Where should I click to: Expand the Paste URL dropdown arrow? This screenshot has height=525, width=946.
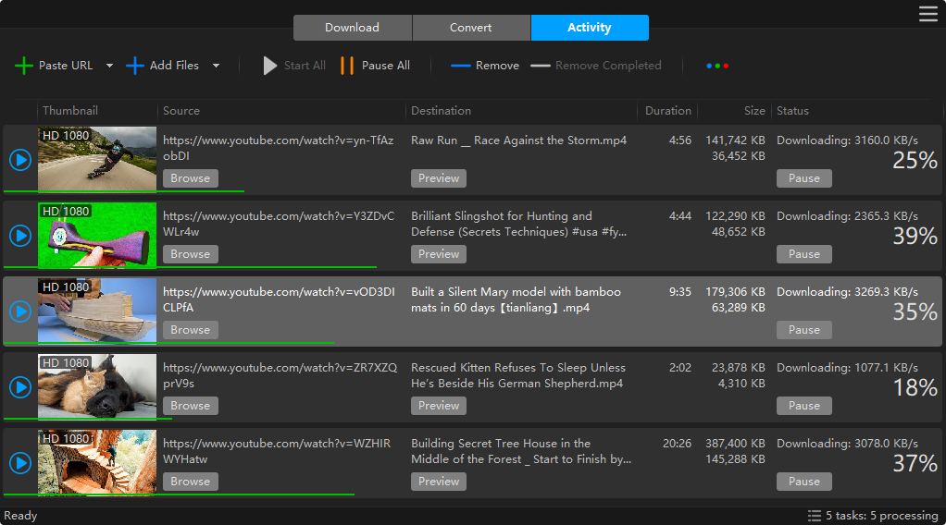pos(109,66)
